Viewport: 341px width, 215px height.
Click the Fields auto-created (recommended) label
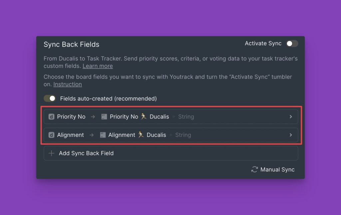(x=108, y=98)
